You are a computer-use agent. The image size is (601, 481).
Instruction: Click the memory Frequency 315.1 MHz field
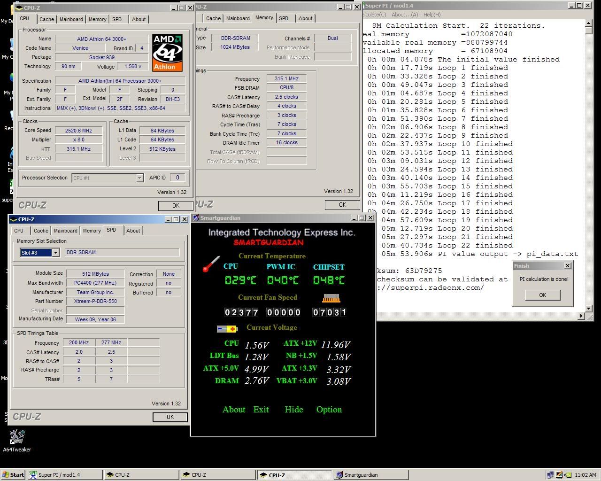pos(286,78)
